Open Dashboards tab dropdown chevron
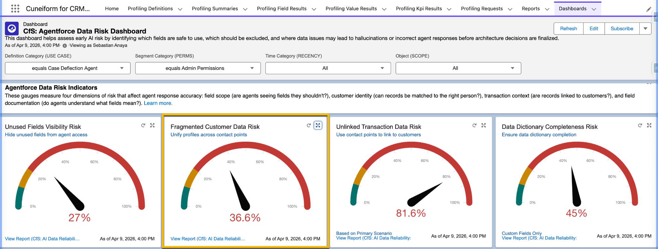Screen dimensions: 658x249 pos(594,9)
